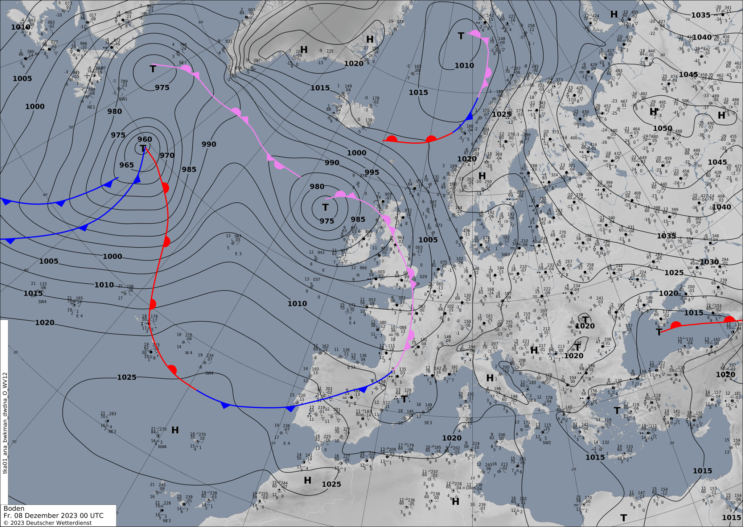This screenshot has width=743, height=527.
Task: Click the vertical "tka01_ana_bwkman_dwdna_O_WV12" product label
Action: pyautogui.click(x=5, y=423)
